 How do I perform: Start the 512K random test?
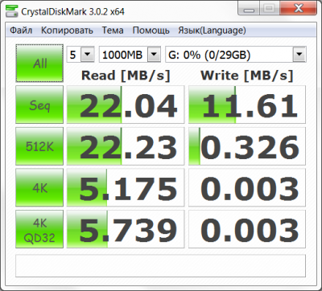point(39,146)
